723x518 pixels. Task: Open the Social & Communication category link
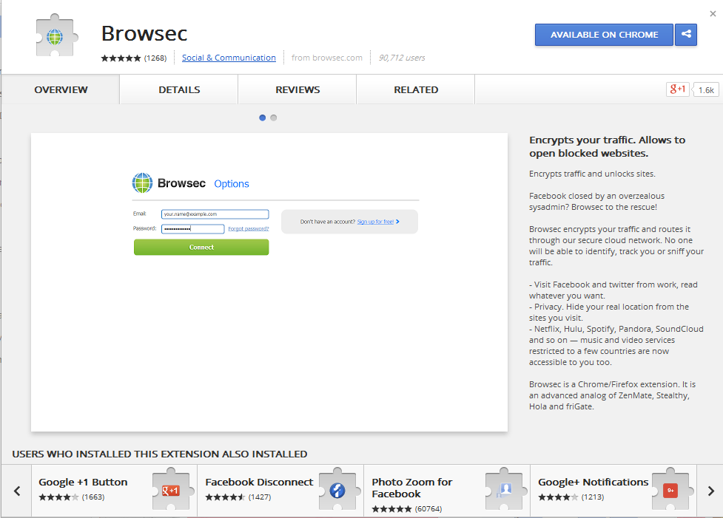click(229, 58)
